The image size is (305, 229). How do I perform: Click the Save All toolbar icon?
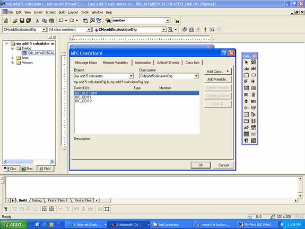pyautogui.click(x=29, y=21)
